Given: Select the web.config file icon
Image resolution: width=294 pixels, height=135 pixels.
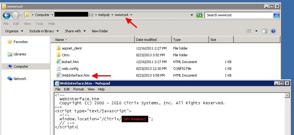Looking at the screenshot, I should tap(59, 69).
